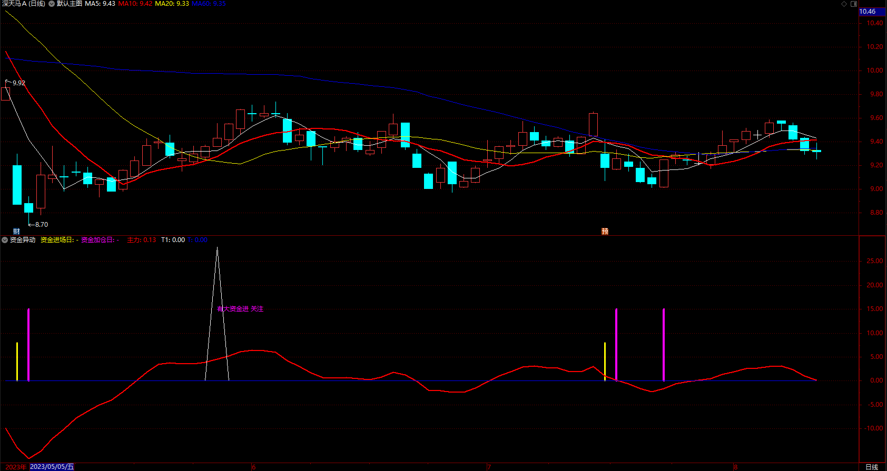Select the MA20: 9.33 indicator label
The width and height of the screenshot is (887, 471).
tap(172, 4)
